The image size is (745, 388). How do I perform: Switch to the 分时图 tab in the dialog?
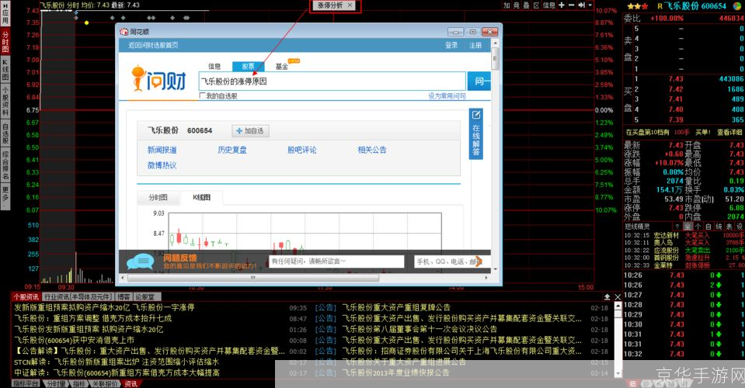[158, 197]
